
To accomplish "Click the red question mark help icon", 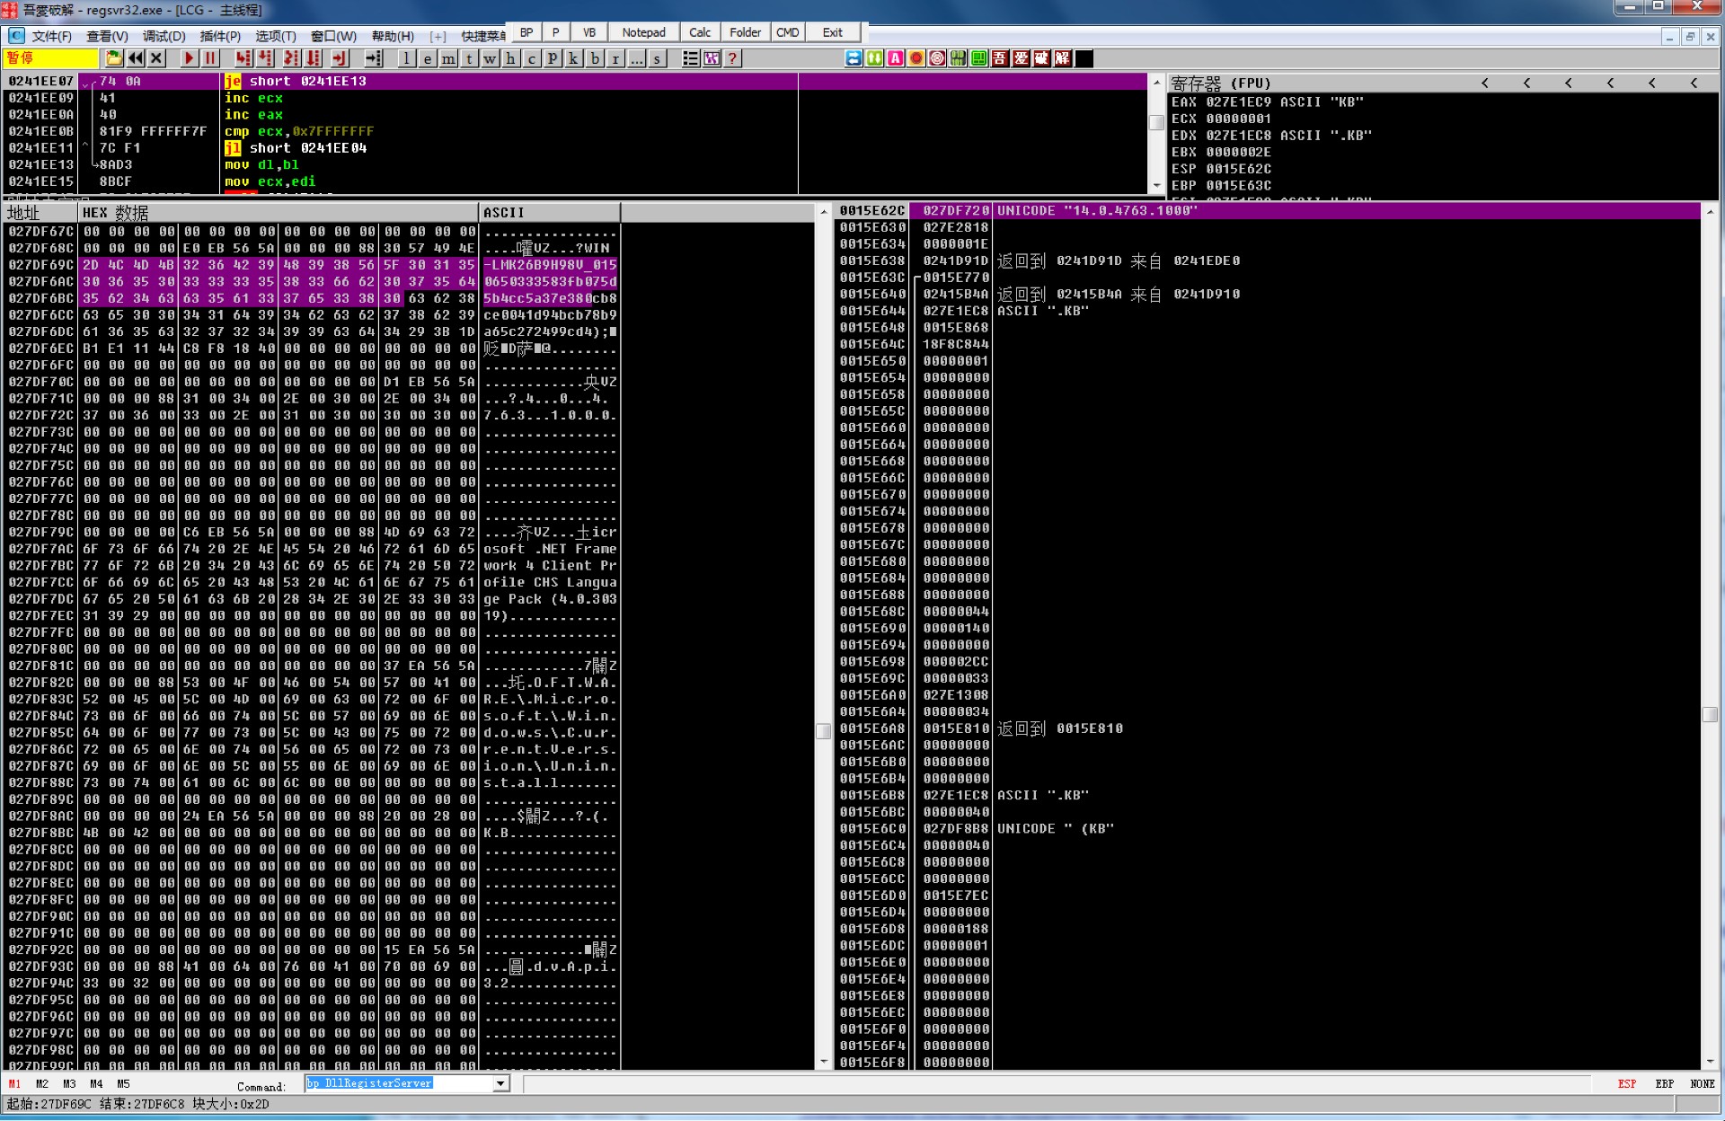I will pos(732,58).
